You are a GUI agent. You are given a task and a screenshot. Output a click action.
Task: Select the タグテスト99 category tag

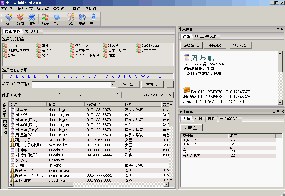pos(84,56)
